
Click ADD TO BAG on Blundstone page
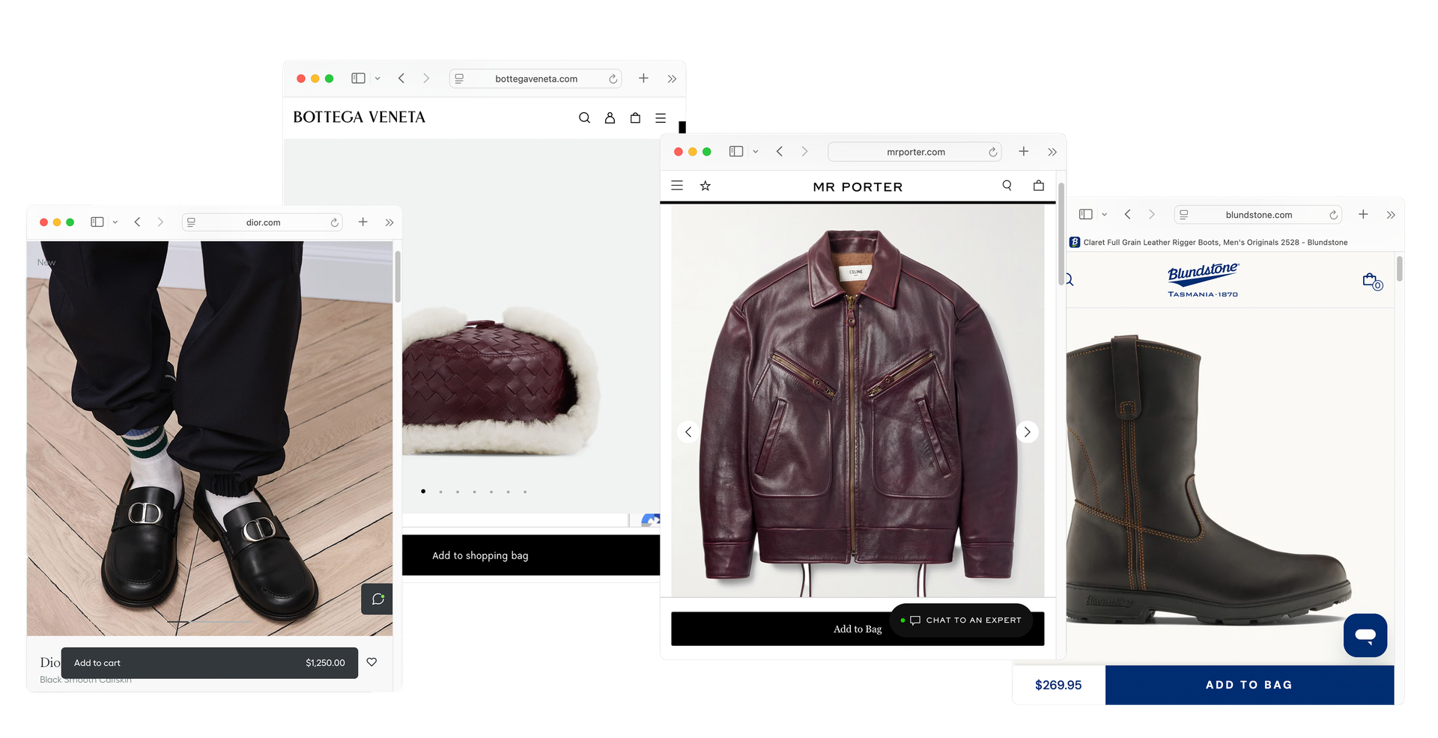[x=1249, y=685]
